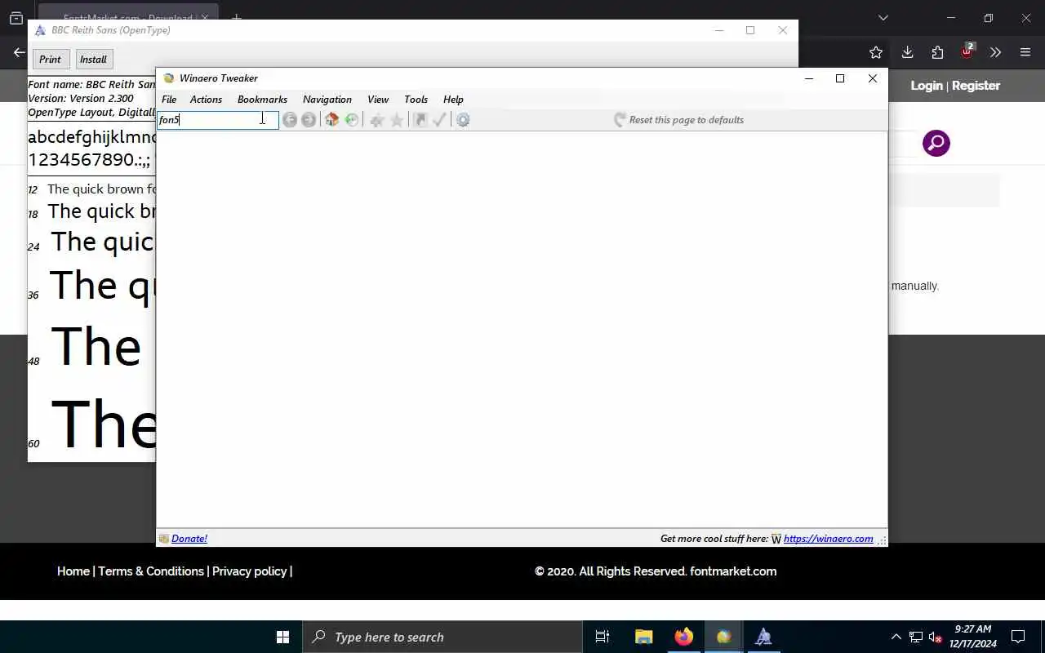Open the Firefox downloads icon

click(x=907, y=52)
